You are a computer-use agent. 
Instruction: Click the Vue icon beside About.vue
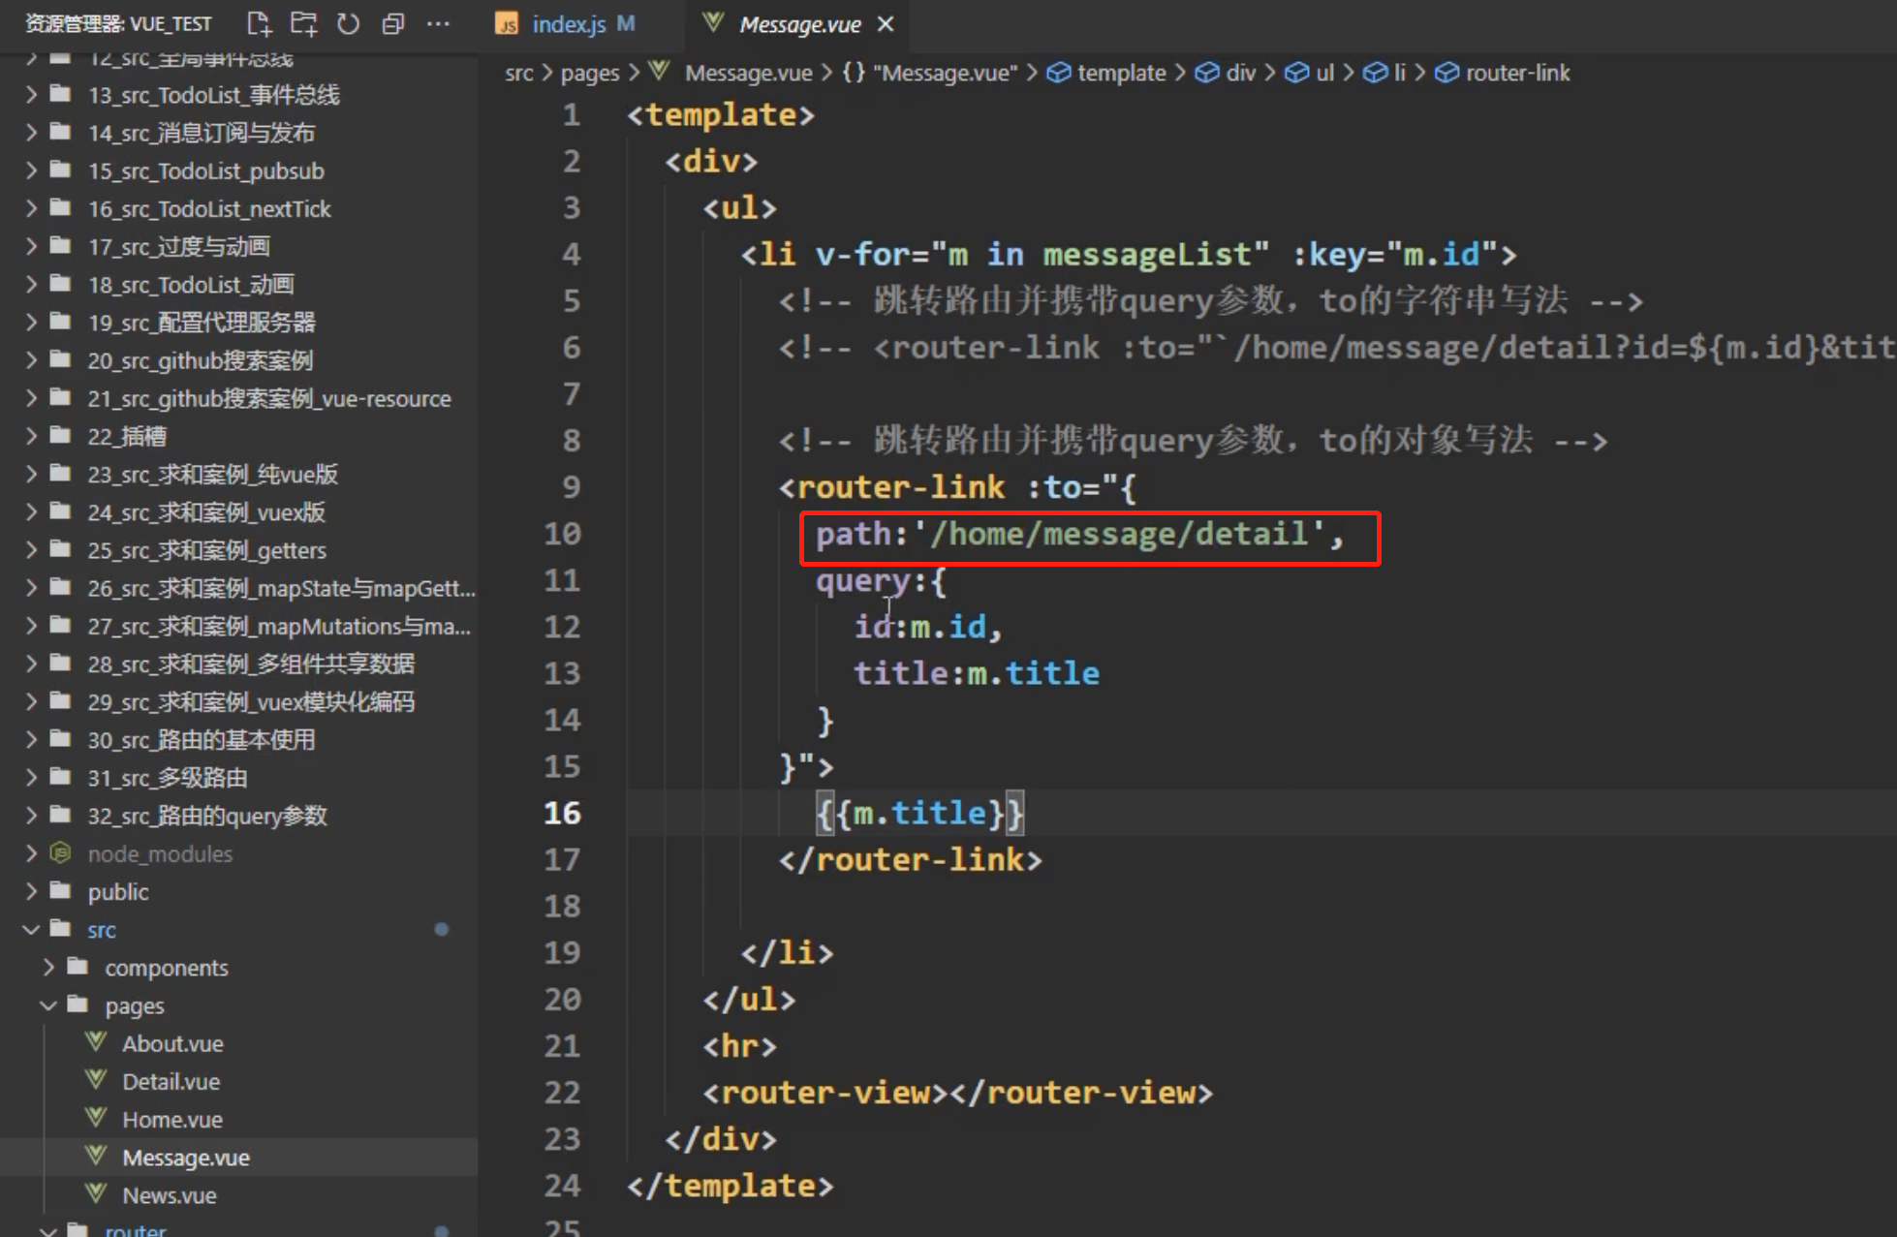pos(95,1042)
